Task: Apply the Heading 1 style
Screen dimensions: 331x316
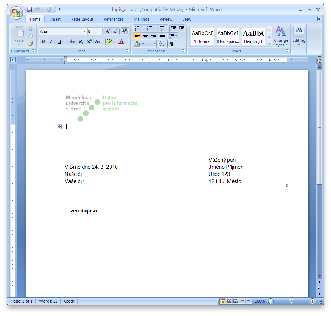Action: 253,37
